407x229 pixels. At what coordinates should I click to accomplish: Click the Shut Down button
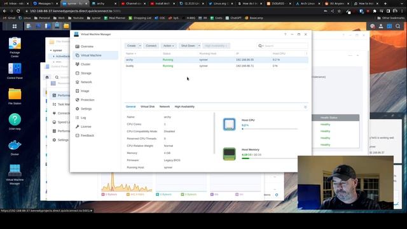pos(188,46)
